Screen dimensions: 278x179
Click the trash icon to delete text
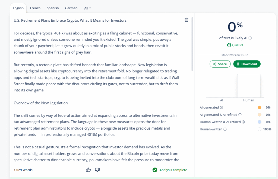tap(187, 20)
